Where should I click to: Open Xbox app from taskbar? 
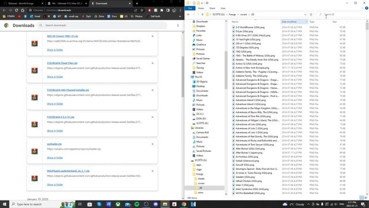[x=118, y=204]
